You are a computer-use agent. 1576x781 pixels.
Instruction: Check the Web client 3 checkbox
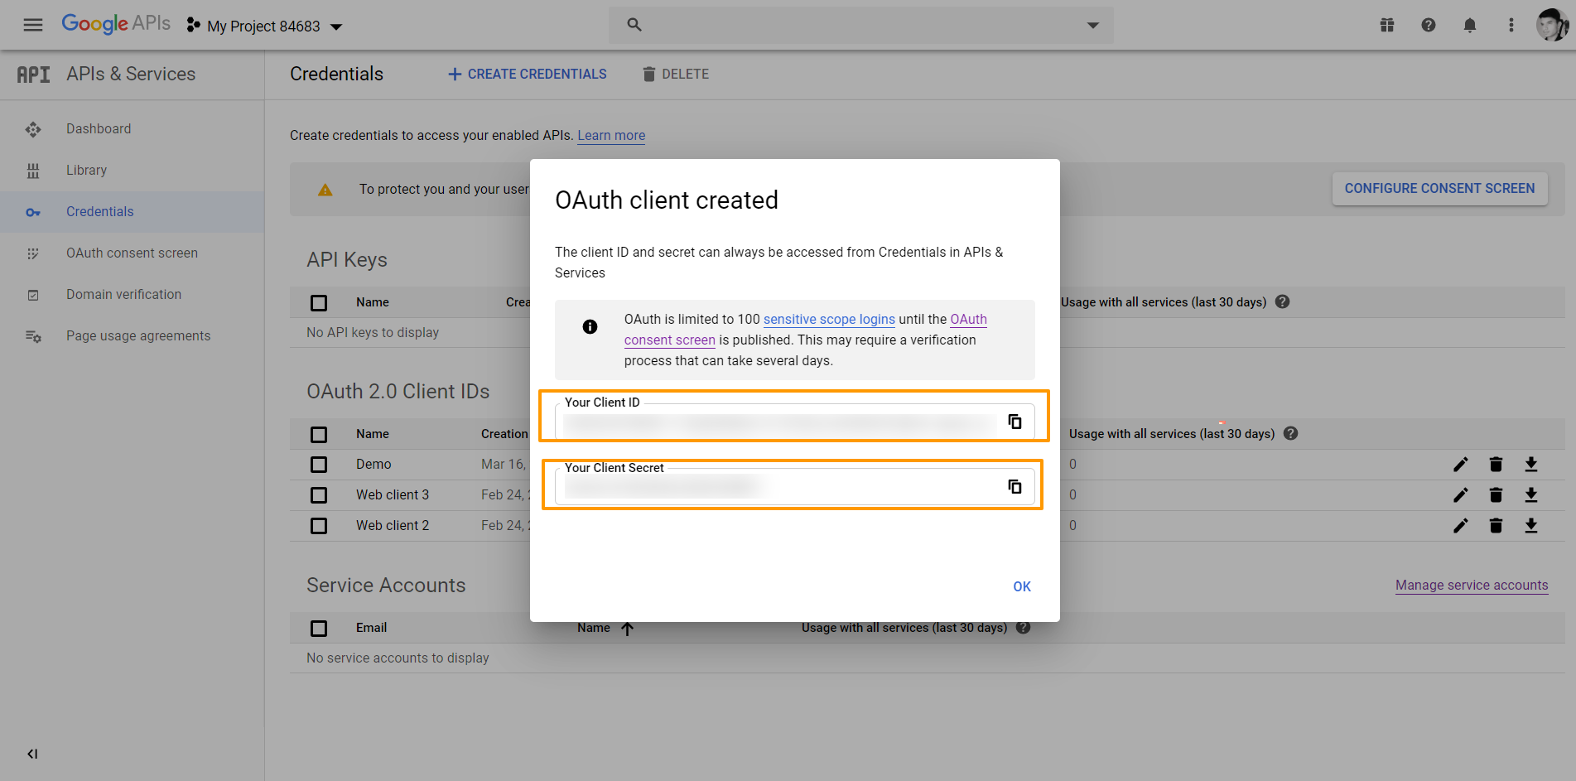(x=319, y=495)
